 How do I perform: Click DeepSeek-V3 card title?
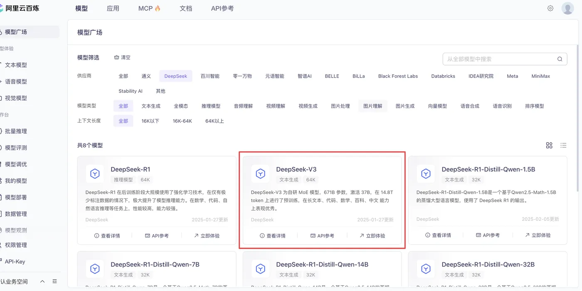[x=296, y=169]
